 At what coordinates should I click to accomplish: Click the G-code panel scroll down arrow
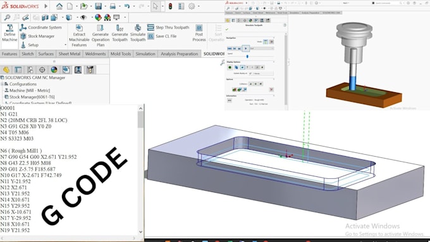(140, 232)
